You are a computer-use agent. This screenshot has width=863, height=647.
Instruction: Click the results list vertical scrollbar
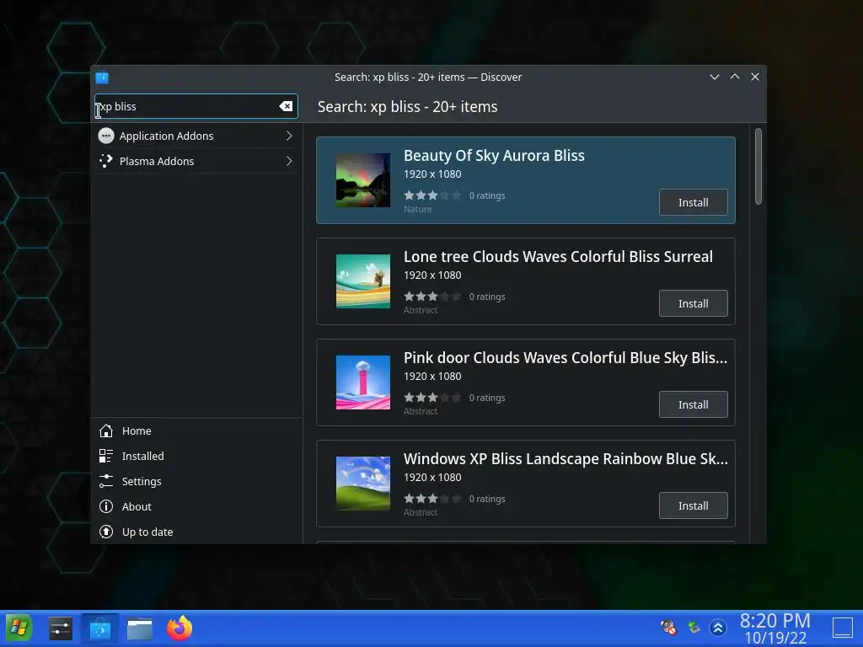(758, 167)
